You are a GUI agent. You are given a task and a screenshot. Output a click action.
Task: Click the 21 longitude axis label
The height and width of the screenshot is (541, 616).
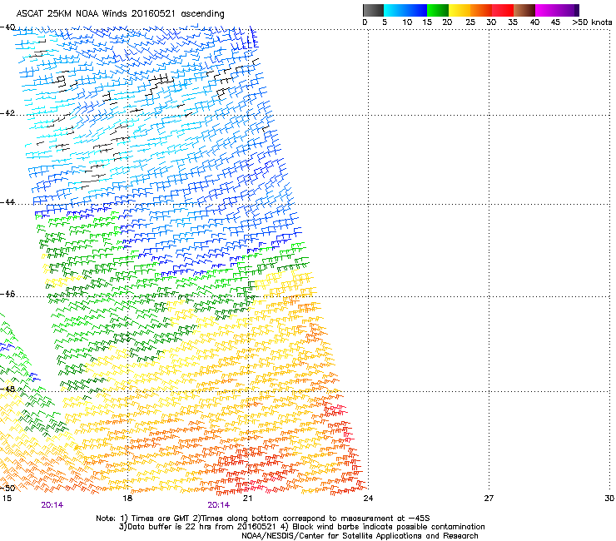[247, 499]
